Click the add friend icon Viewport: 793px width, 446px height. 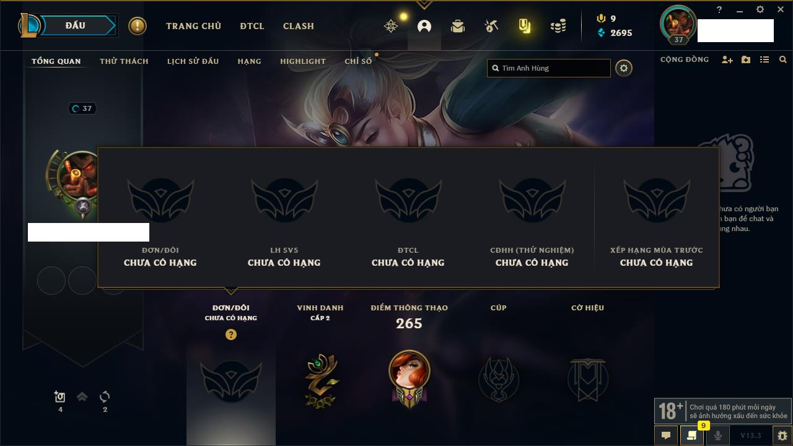(727, 59)
